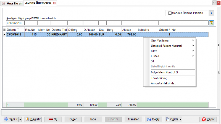Viewport: 221px width, 124px height.
Task: Click the date search field 03/09/2018
Action: coord(15,23)
